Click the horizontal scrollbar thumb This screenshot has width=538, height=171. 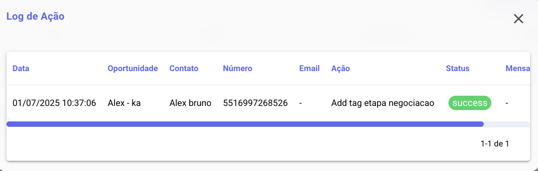245,124
